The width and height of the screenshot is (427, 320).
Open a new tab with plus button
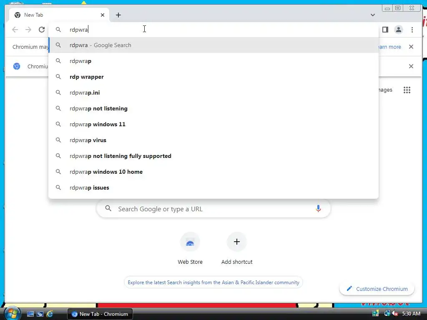point(118,15)
